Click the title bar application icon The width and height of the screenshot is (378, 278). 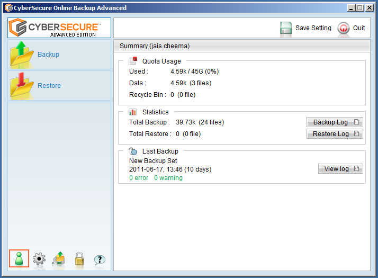[x=8, y=8]
